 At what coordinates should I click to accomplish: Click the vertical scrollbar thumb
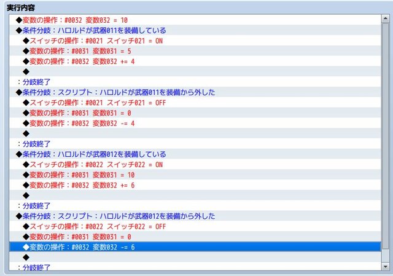tap(385, 135)
